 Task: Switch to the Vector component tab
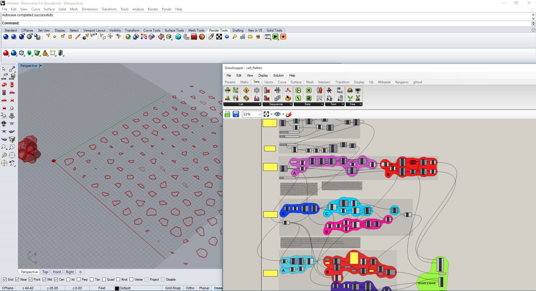(269, 82)
